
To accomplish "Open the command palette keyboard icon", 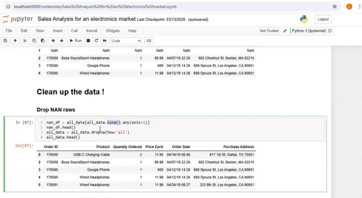I will click(149, 41).
